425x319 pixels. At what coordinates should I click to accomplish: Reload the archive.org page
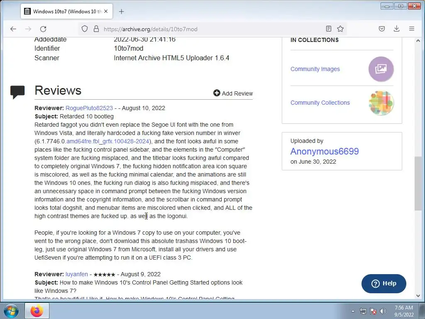(x=43, y=29)
